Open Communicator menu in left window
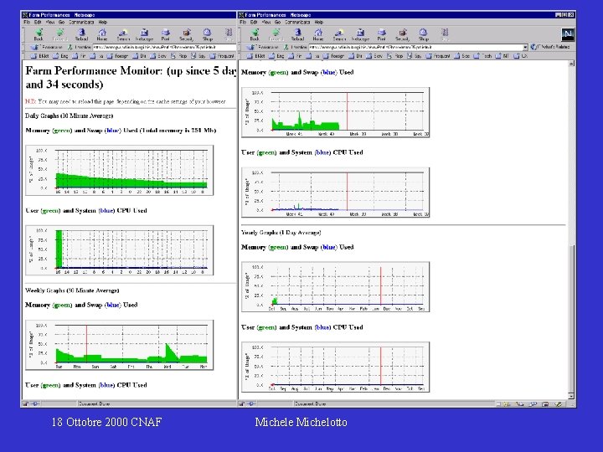603x452 pixels. pyautogui.click(x=81, y=23)
